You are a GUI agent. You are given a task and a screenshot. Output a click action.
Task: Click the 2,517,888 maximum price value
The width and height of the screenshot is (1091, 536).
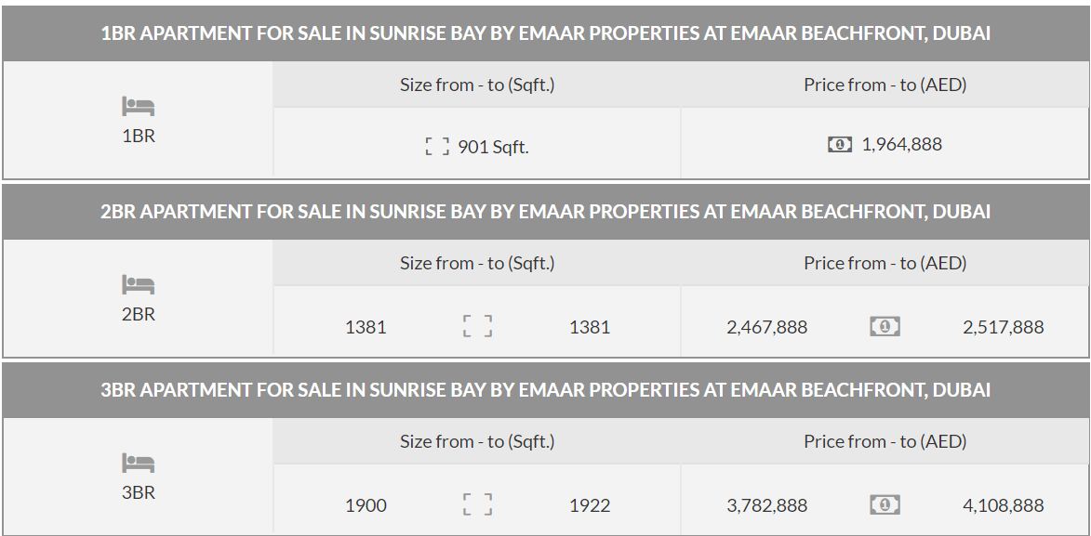tap(1003, 327)
